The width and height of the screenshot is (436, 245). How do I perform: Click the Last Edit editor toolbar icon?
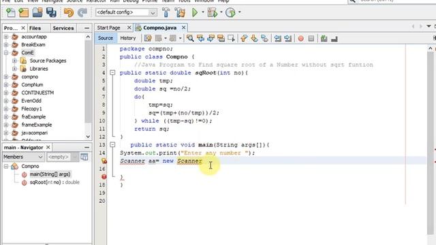[x=148, y=38]
